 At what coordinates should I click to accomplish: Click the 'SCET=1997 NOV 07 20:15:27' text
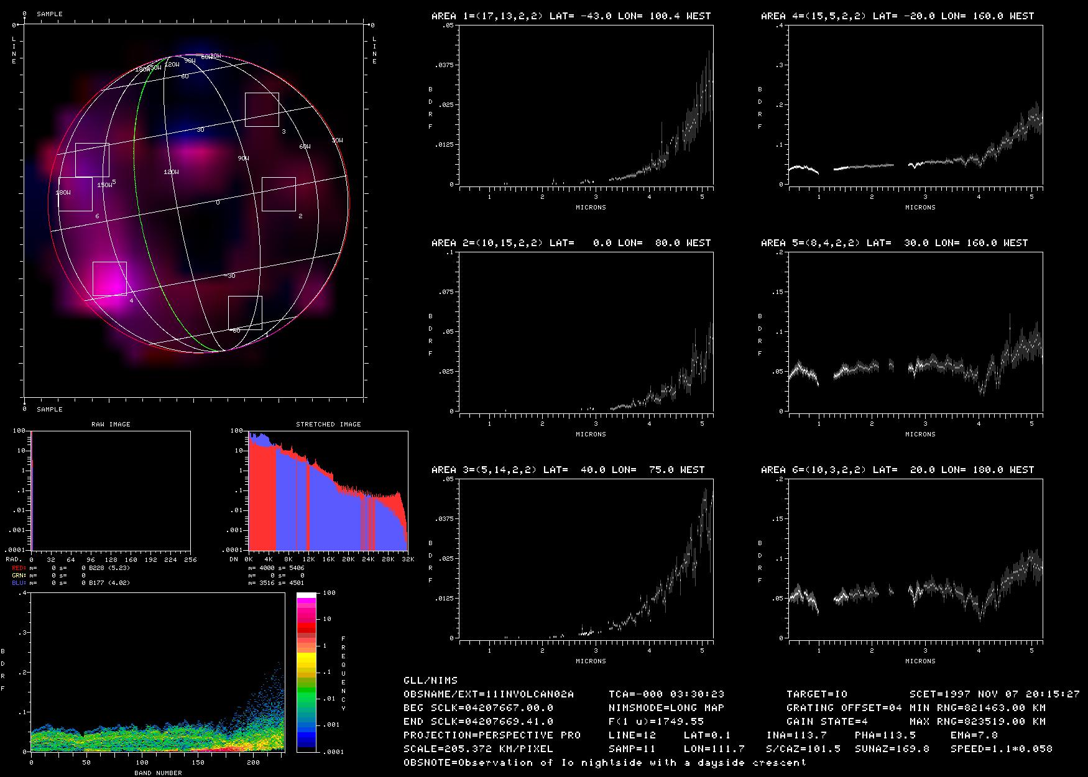pyautogui.click(x=995, y=694)
